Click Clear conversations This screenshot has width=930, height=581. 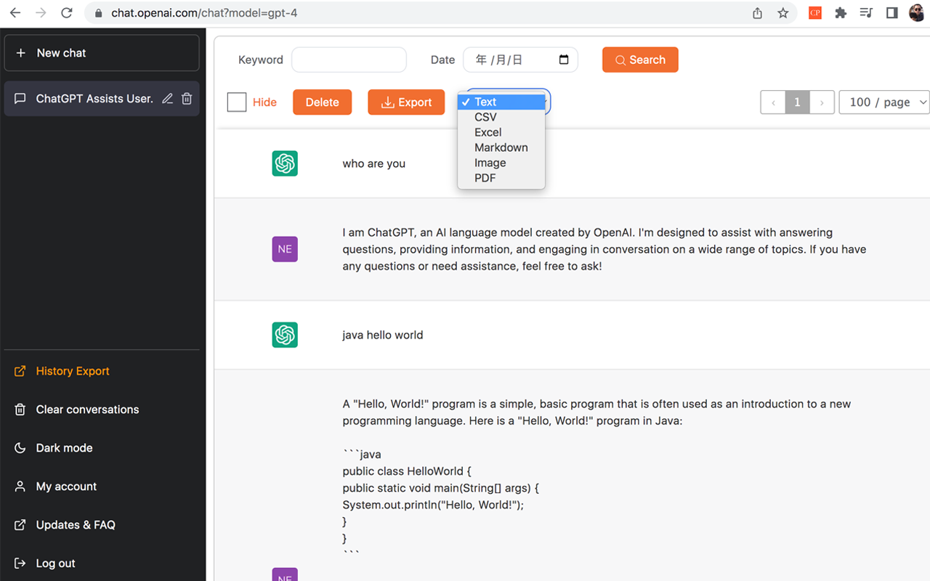(87, 410)
